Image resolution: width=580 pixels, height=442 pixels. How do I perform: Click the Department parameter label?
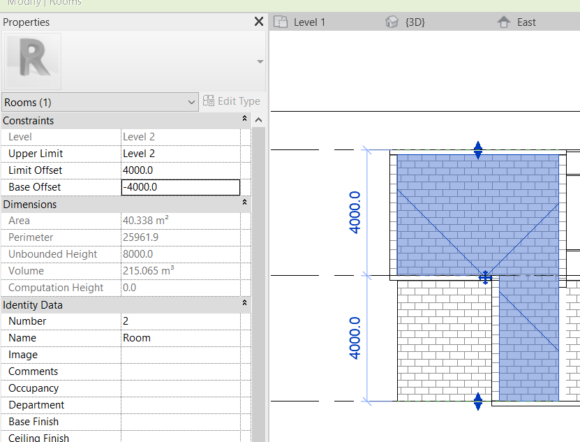[36, 405]
